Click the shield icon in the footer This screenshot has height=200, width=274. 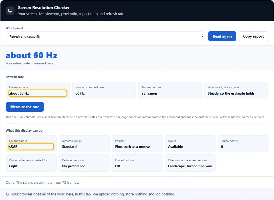coord(7,194)
